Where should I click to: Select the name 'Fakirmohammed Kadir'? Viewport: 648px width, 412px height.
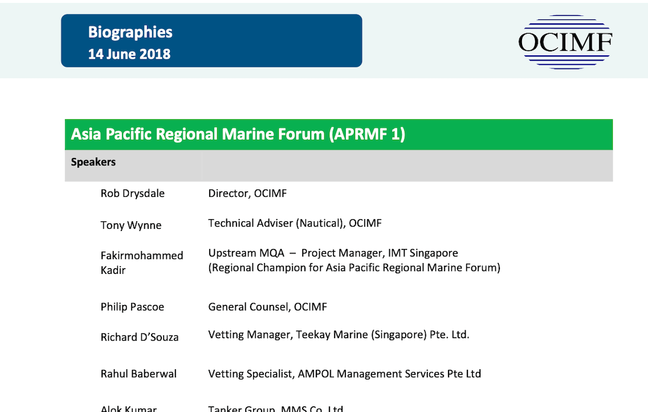[142, 262]
